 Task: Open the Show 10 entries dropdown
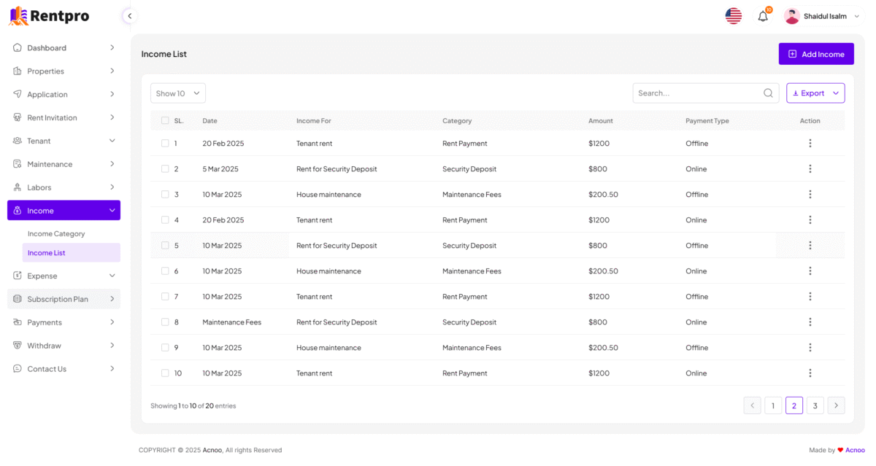(x=178, y=93)
